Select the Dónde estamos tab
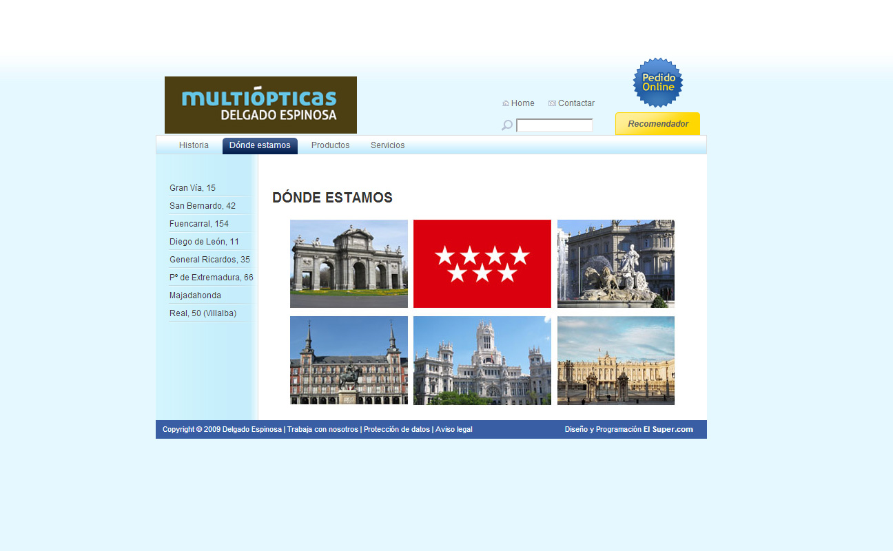 (260, 145)
